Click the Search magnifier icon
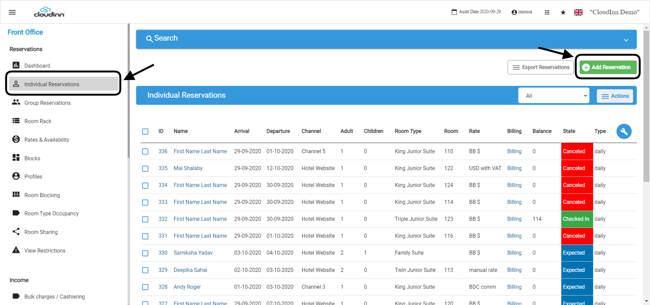Screen dimensions: 650x305 click(x=149, y=39)
